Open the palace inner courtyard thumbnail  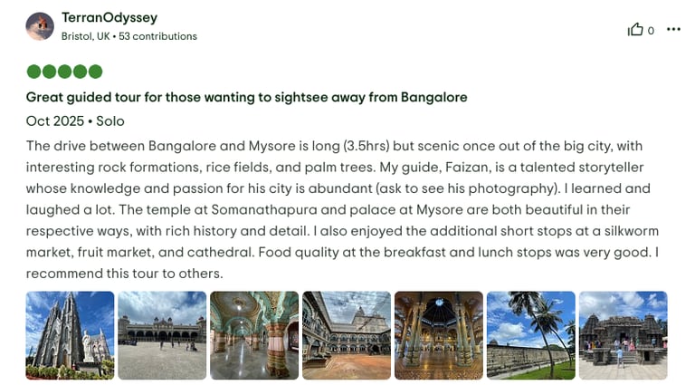347,335
